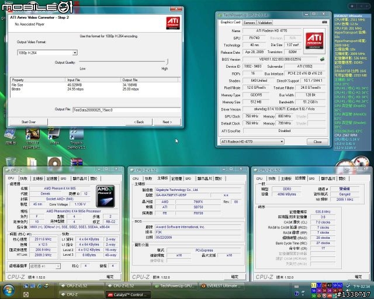Click the ATI Radeon logo in GPU-Z
The height and width of the screenshot is (299, 374).
click(314, 41)
